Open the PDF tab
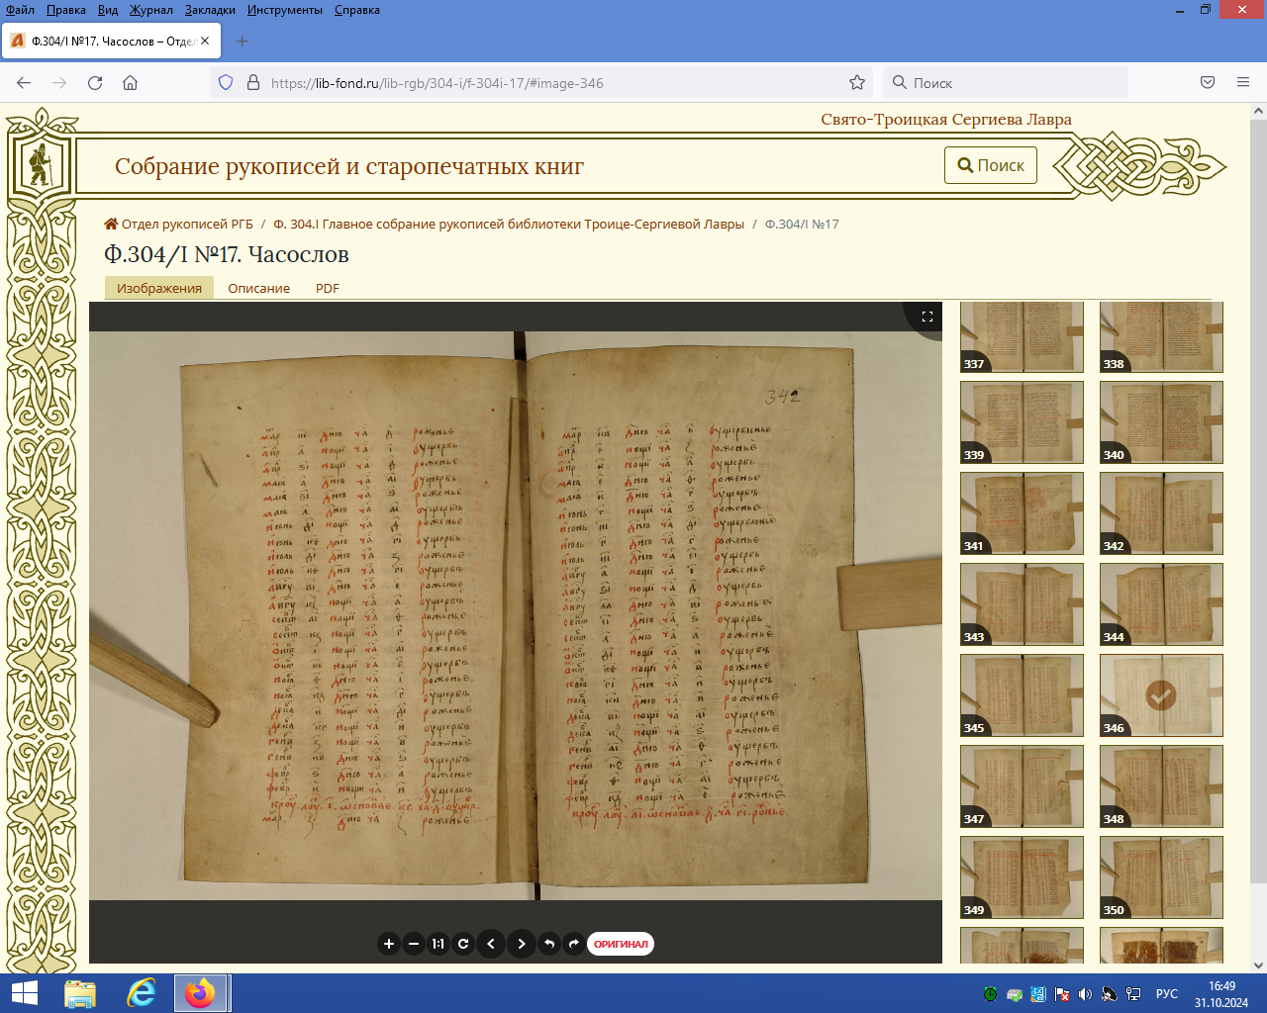Viewport: 1267px width, 1013px height. (327, 289)
